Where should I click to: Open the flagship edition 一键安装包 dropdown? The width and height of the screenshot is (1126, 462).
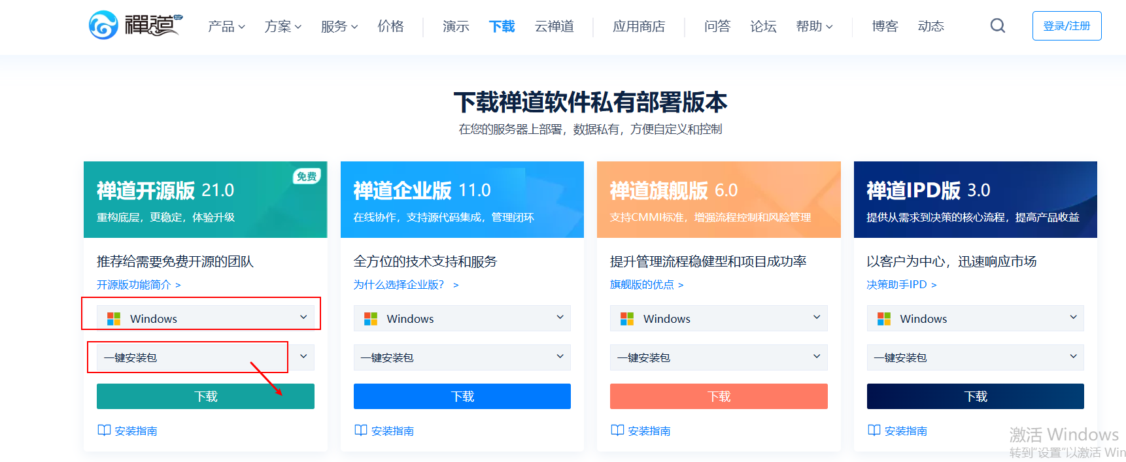click(719, 357)
